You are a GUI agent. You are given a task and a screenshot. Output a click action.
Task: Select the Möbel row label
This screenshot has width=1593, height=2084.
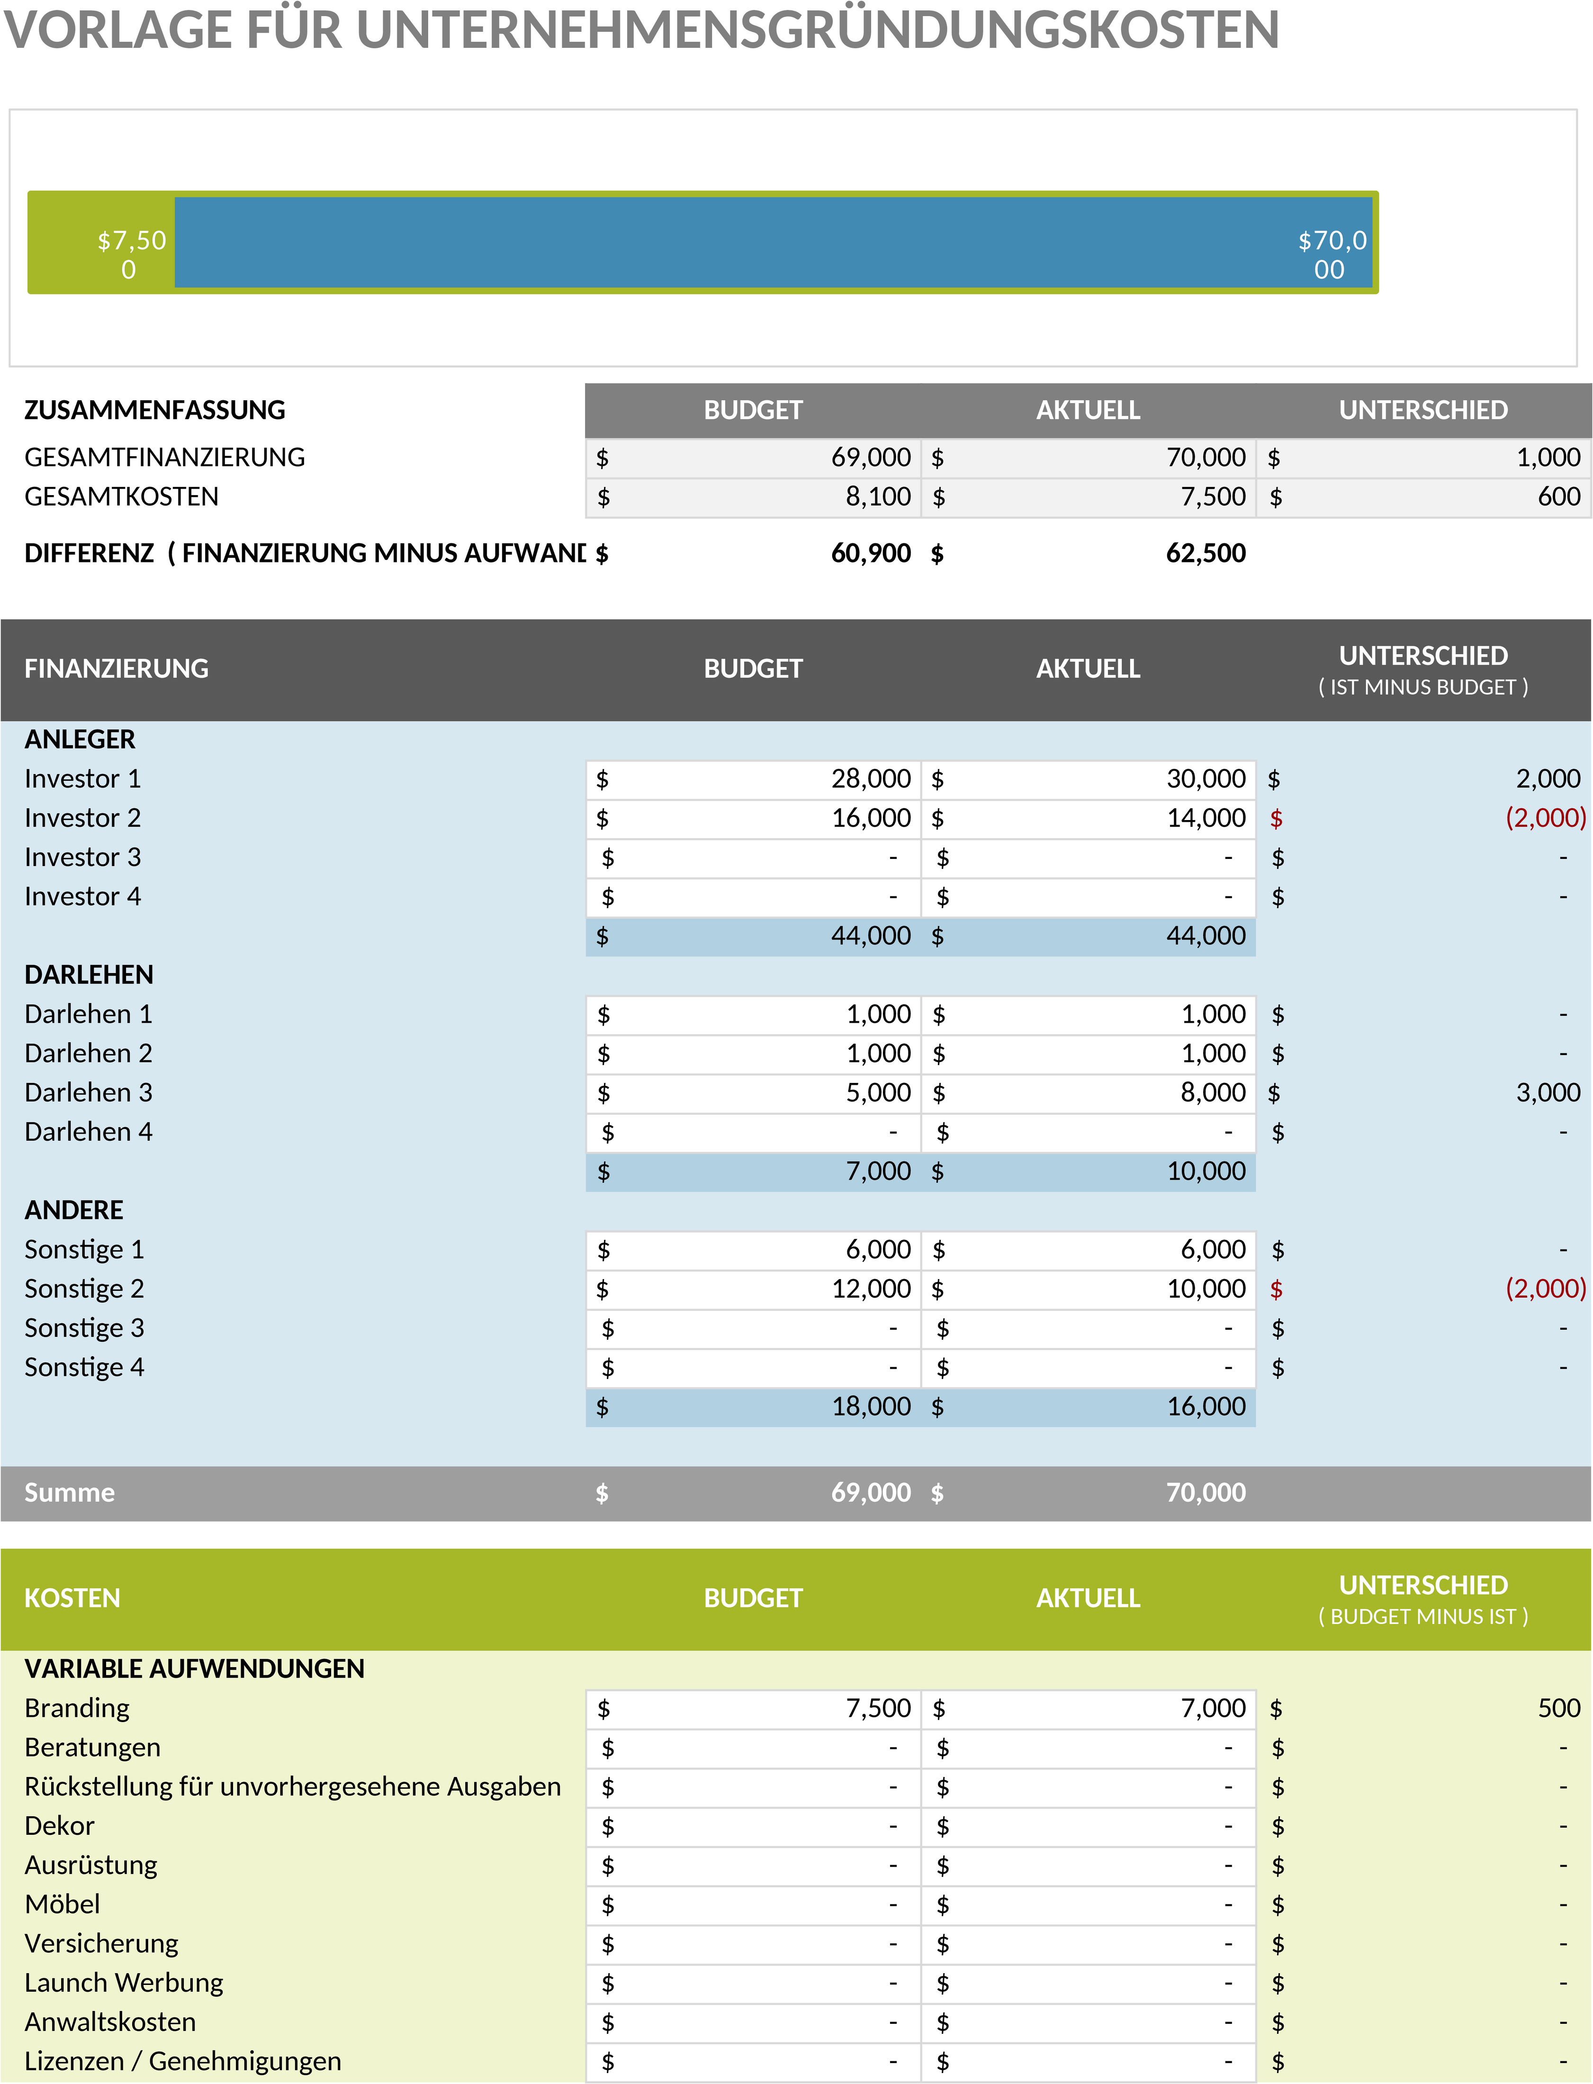click(62, 1905)
